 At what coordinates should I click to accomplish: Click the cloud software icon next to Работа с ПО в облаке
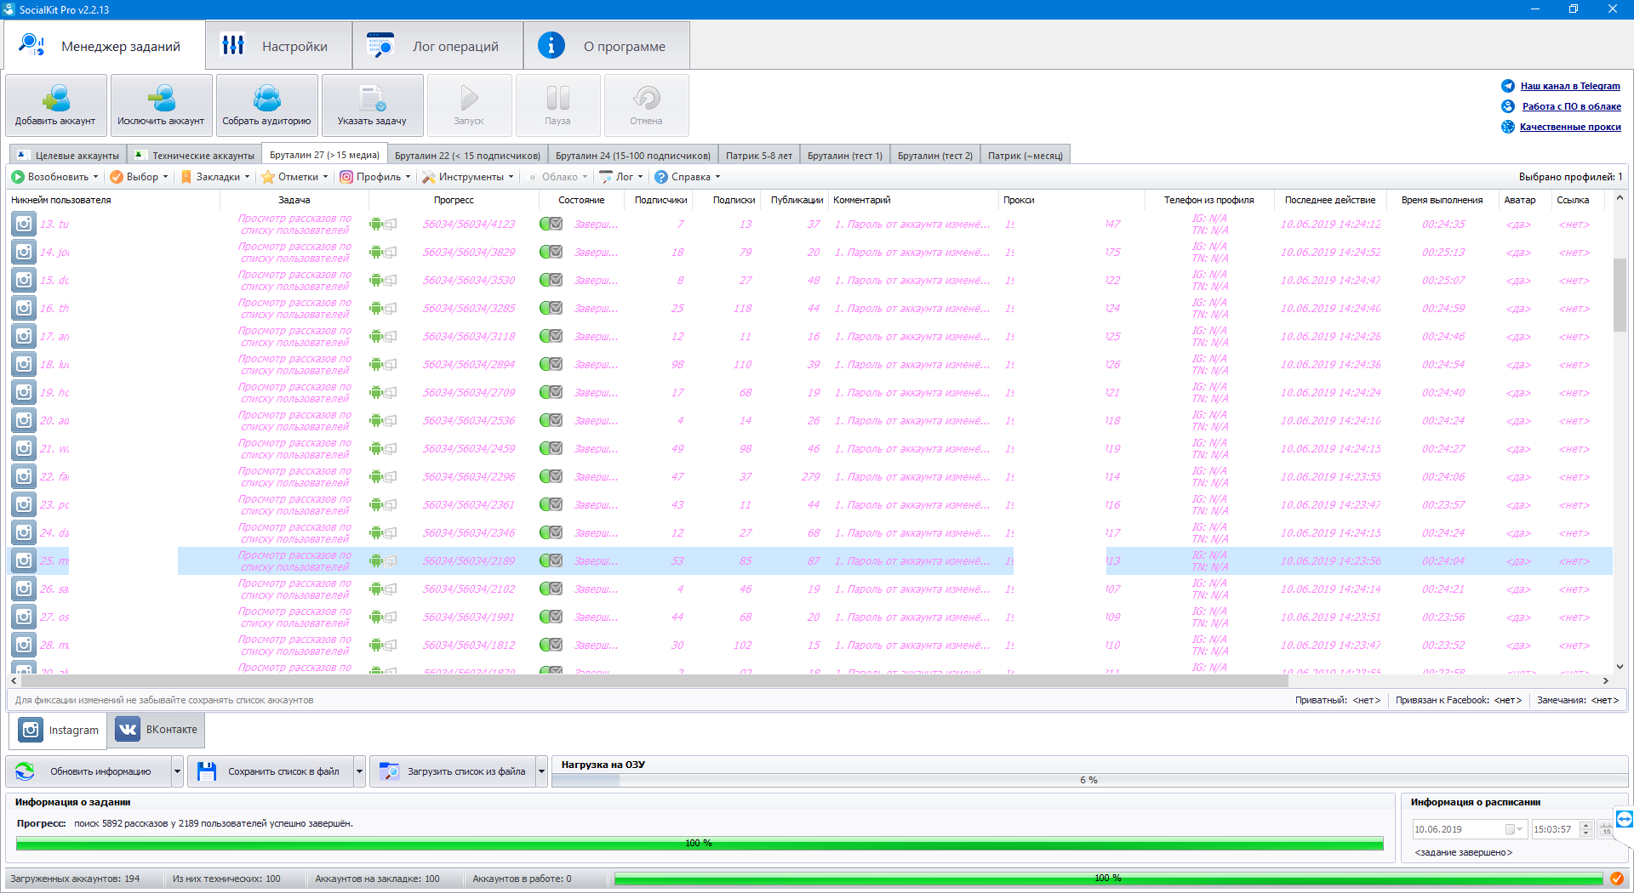click(1508, 106)
